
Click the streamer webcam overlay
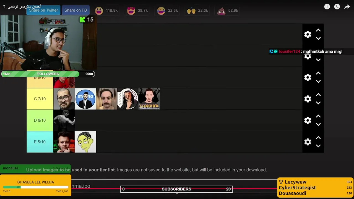point(48,43)
